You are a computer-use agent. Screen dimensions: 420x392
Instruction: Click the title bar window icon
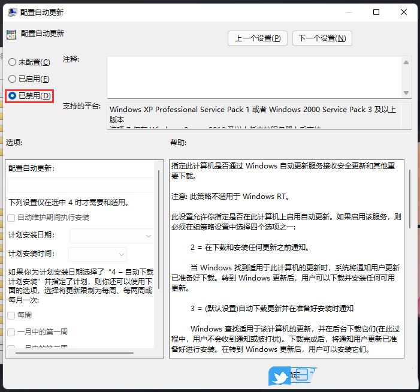[x=13, y=13]
